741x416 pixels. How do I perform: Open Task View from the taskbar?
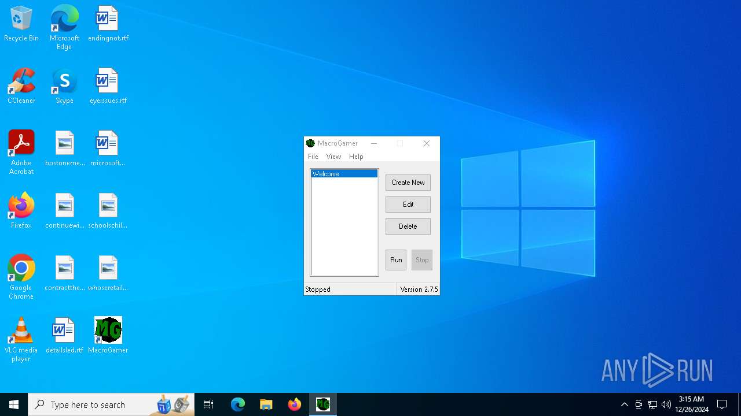tap(208, 404)
